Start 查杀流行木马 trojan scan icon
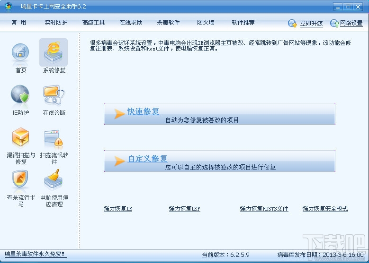This screenshot has width=369, height=263. 20,179
